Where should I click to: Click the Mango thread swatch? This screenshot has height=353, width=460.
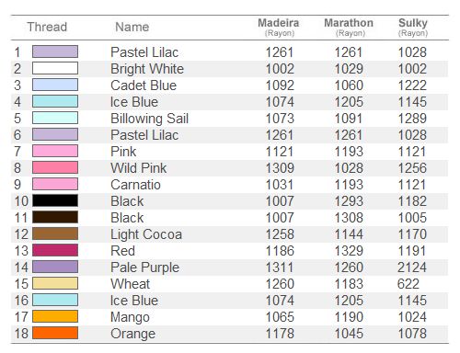pos(55,316)
